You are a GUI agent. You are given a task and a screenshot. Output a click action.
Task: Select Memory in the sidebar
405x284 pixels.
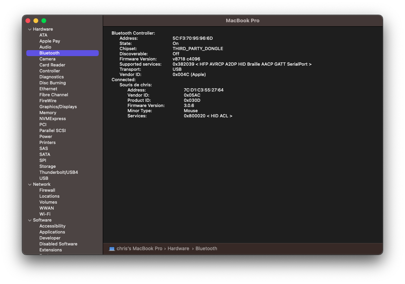[48, 113]
